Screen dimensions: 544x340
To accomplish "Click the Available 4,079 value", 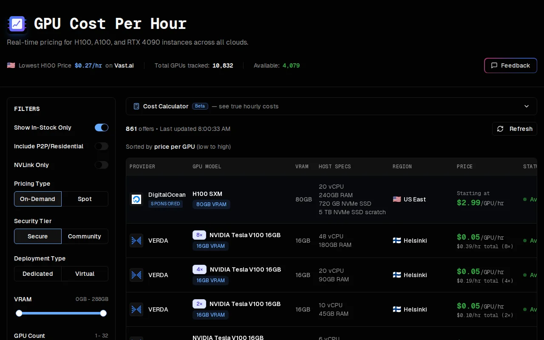I will click(291, 65).
